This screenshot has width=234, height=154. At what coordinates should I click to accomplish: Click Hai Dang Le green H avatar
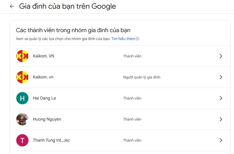coord(22,98)
